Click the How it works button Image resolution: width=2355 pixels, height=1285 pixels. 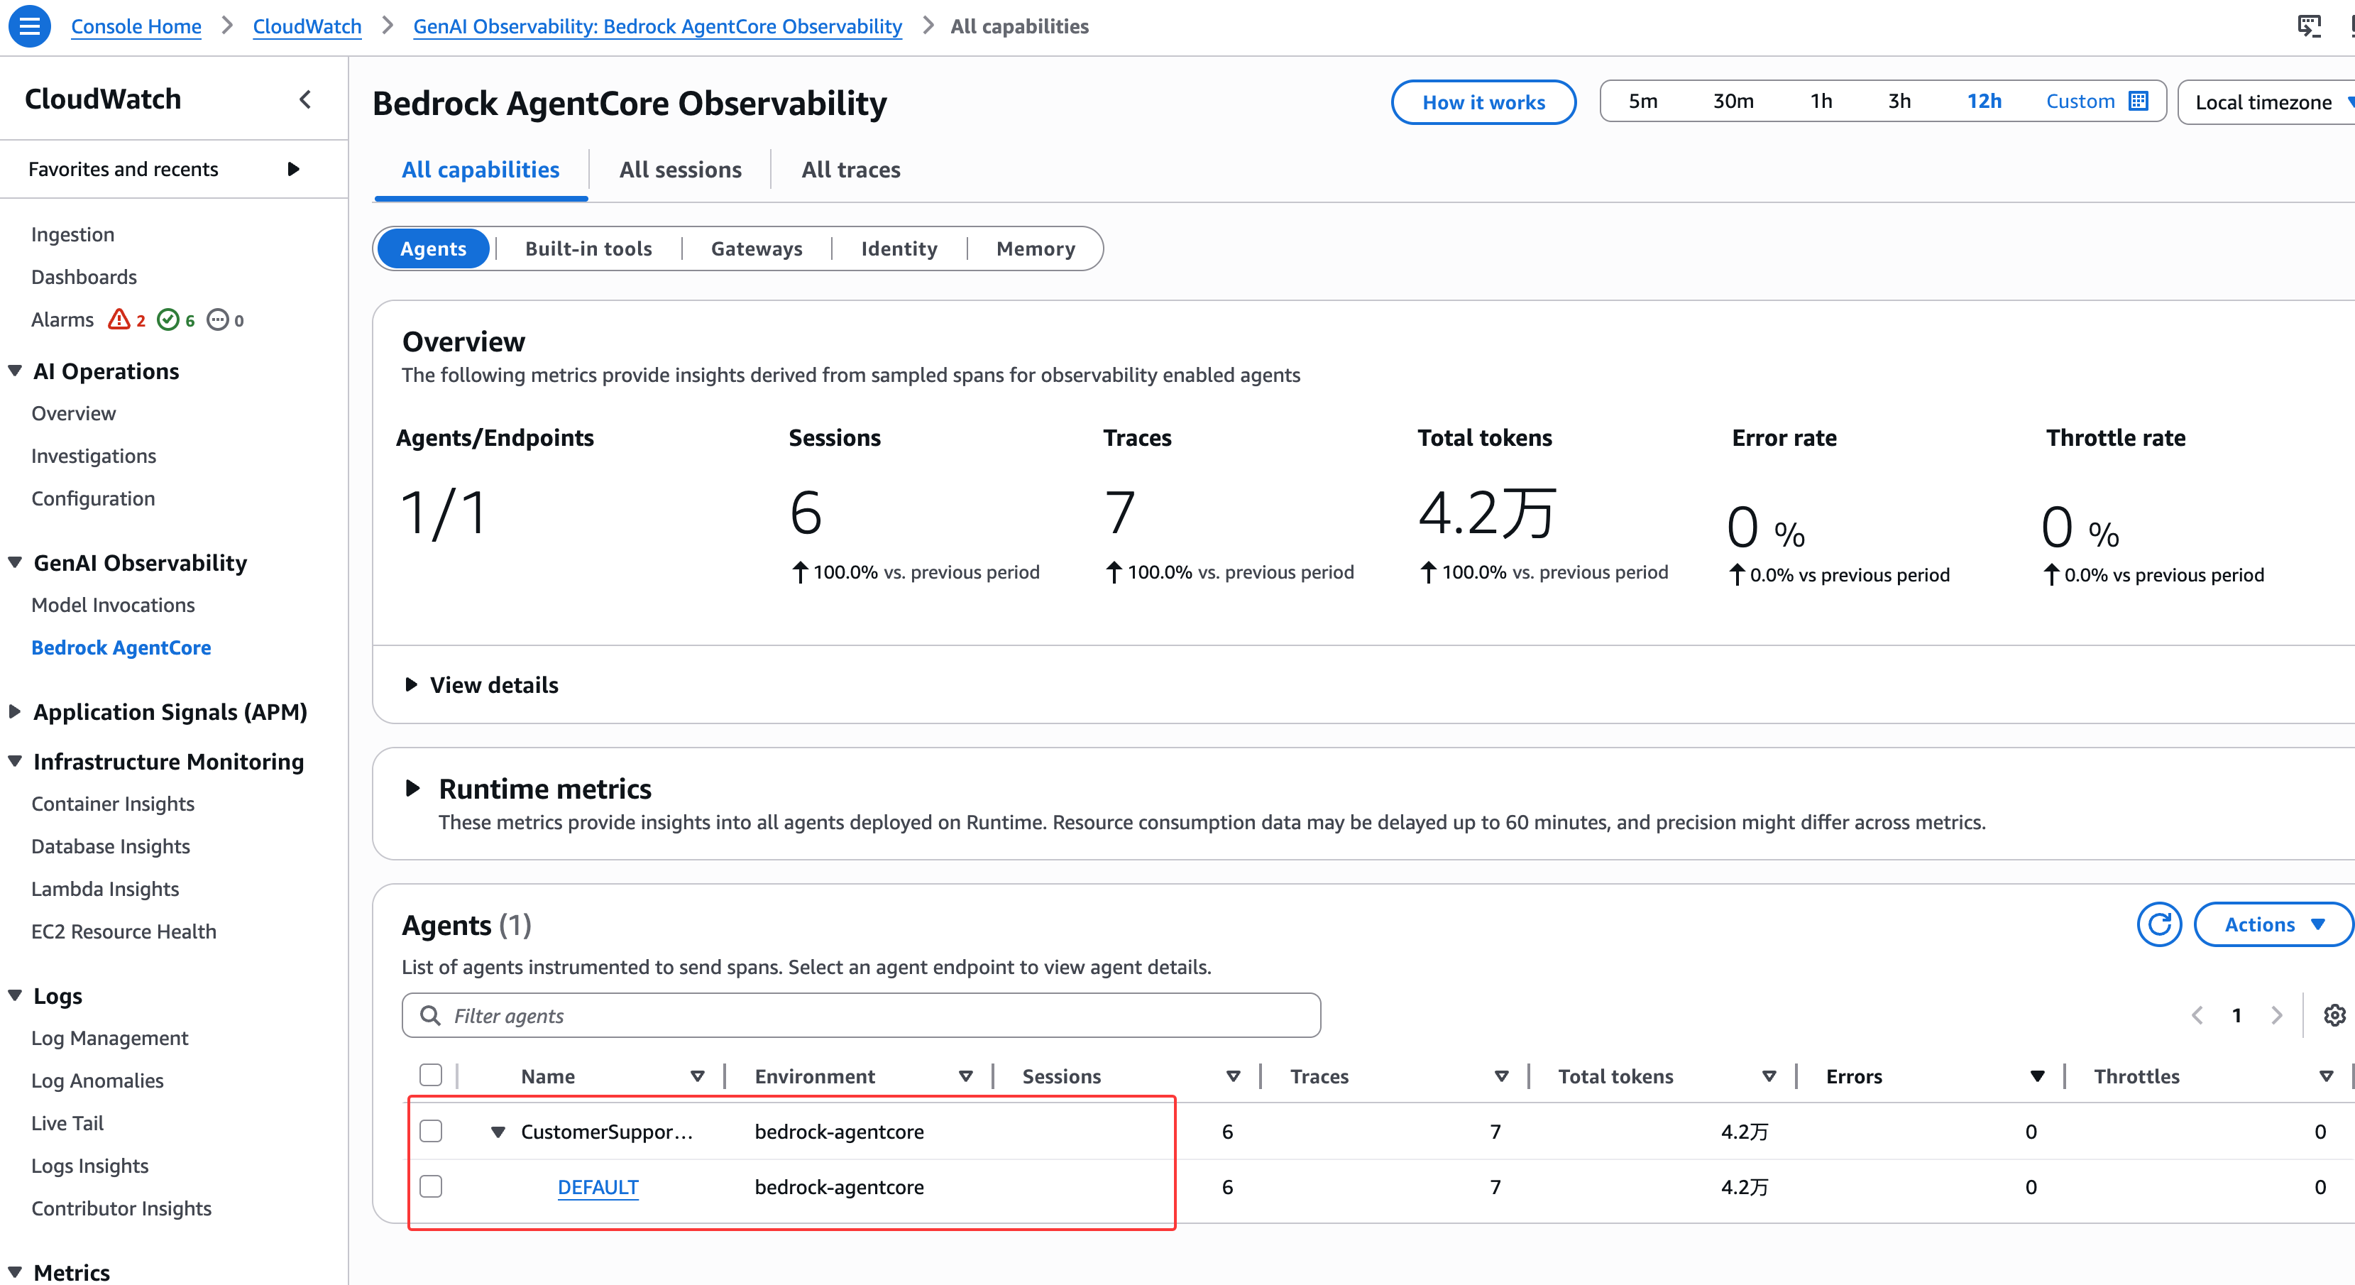[1483, 102]
